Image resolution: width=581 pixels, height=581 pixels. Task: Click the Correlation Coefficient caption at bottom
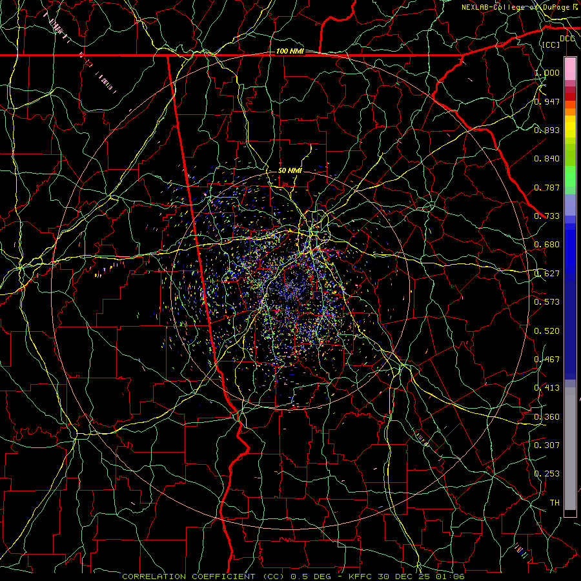(293, 576)
